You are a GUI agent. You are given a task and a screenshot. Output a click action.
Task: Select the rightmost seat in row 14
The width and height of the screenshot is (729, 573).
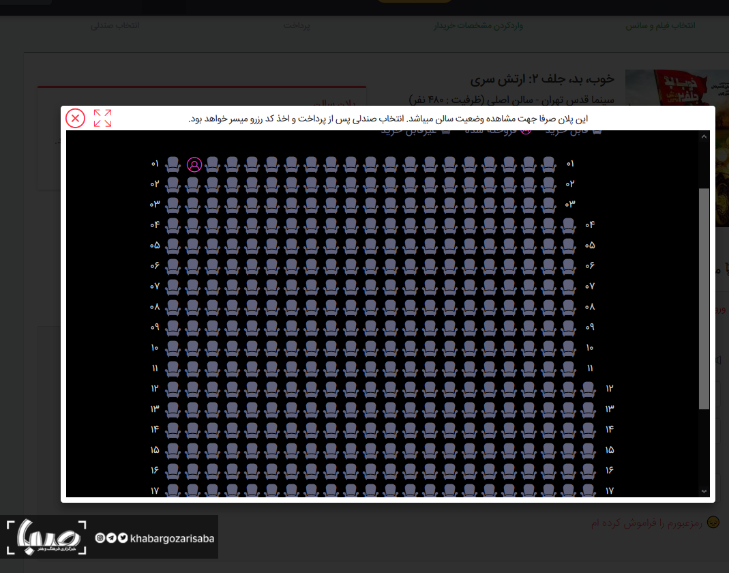(x=588, y=430)
